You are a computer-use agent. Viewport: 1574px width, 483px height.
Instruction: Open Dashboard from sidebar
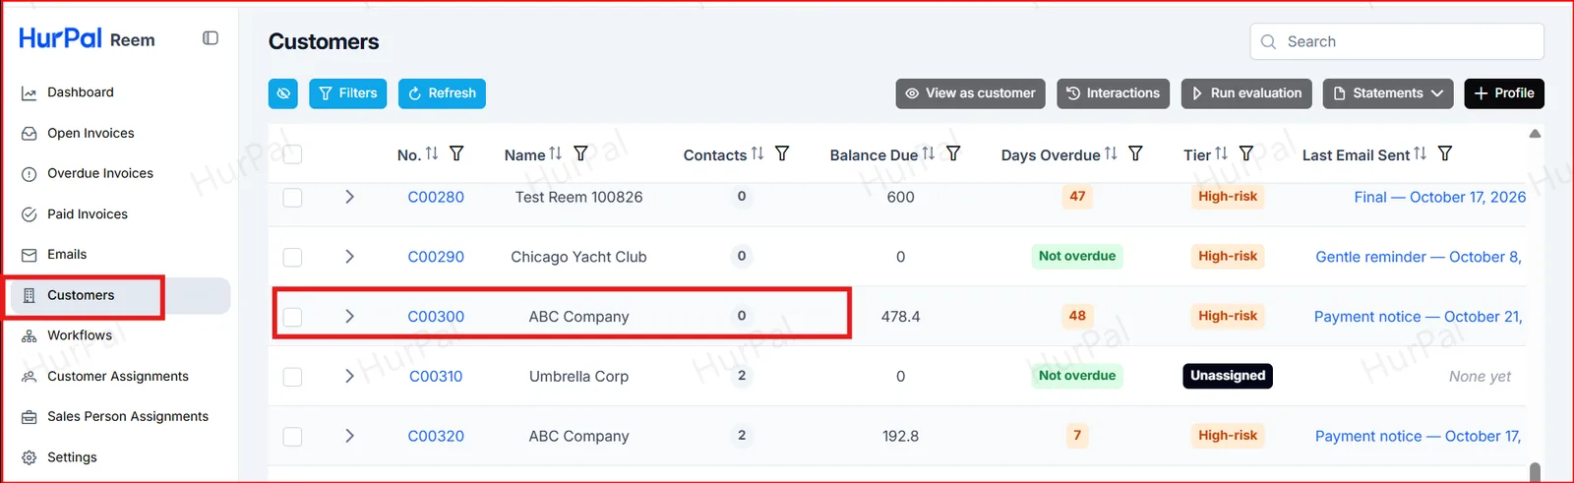pos(81,92)
